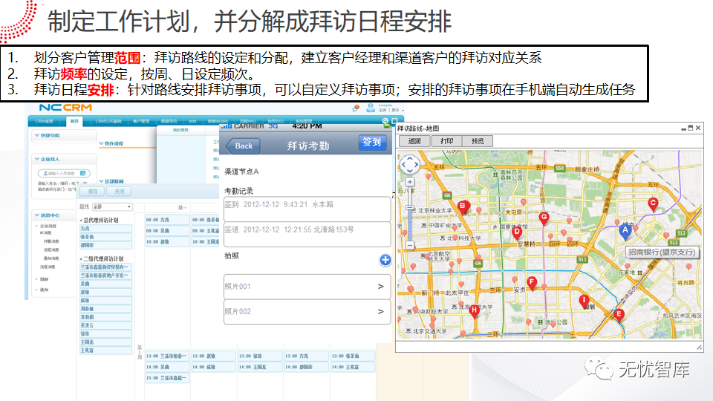Click the 13:00 方亮 schedule entry
Screen dimensions: 713x401
pos(306,356)
